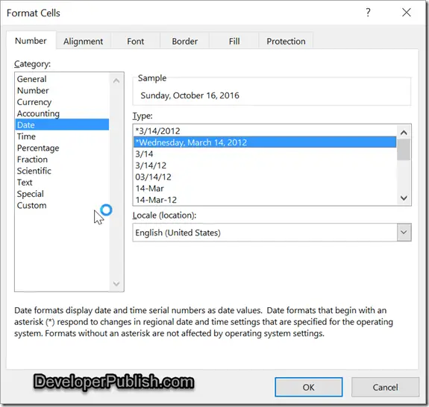The image size is (429, 407).
Task: Close the Format Cells dialog
Action: pyautogui.click(x=407, y=13)
